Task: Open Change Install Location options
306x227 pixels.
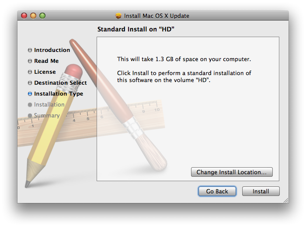Action: 232,172
